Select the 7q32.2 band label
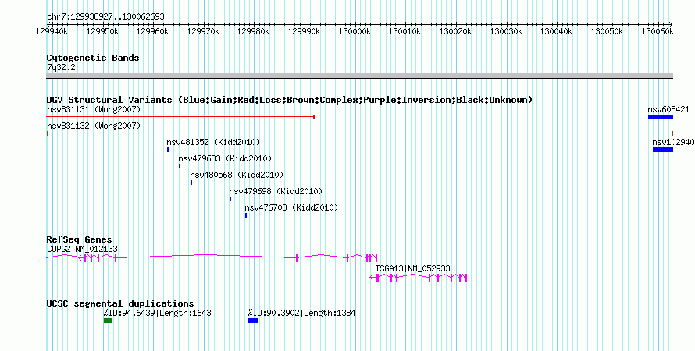The width and height of the screenshot is (695, 351). click(61, 67)
